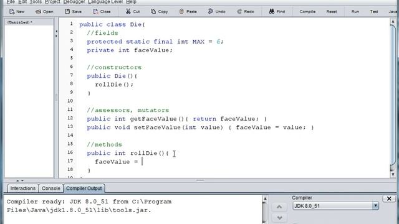Compile the code with Compile button
The image size is (399, 224).
pyautogui.click(x=307, y=12)
